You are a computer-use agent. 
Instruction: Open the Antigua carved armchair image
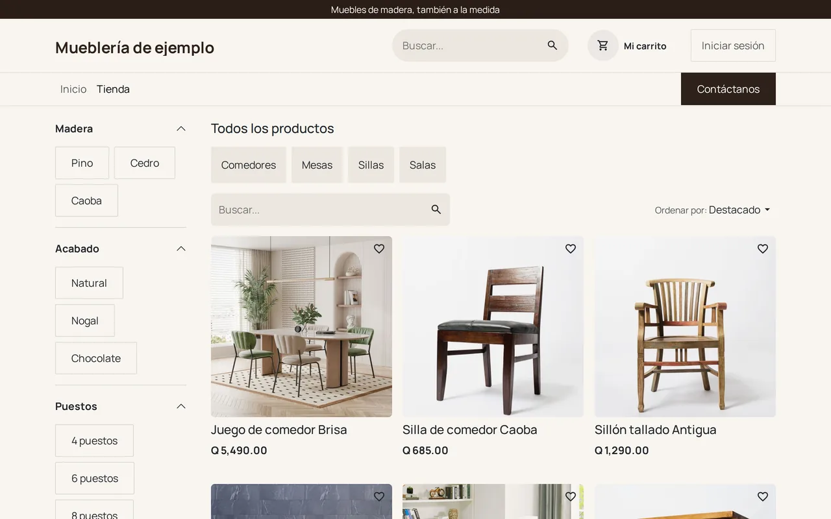tap(685, 326)
